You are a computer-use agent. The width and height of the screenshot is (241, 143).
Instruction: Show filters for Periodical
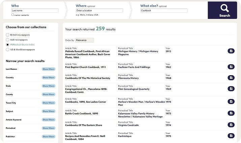click(49, 128)
